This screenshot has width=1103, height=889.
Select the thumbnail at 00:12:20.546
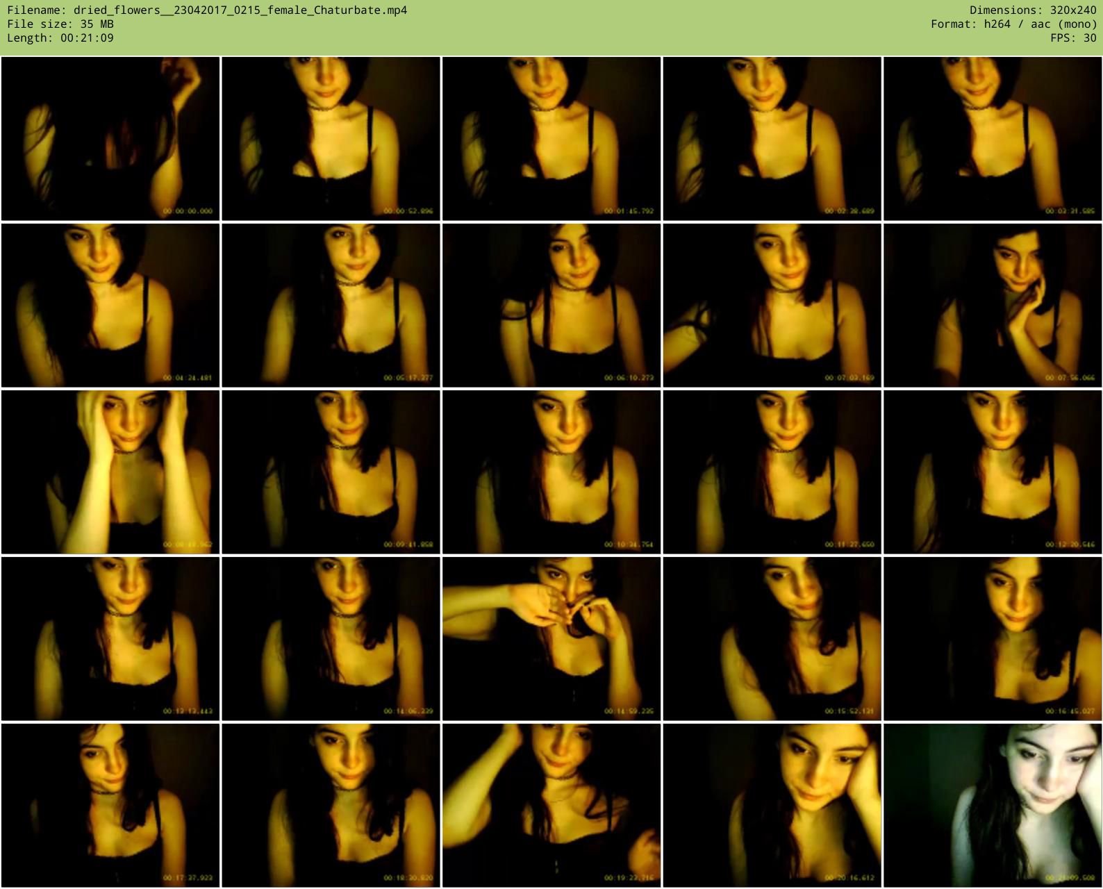(x=993, y=472)
